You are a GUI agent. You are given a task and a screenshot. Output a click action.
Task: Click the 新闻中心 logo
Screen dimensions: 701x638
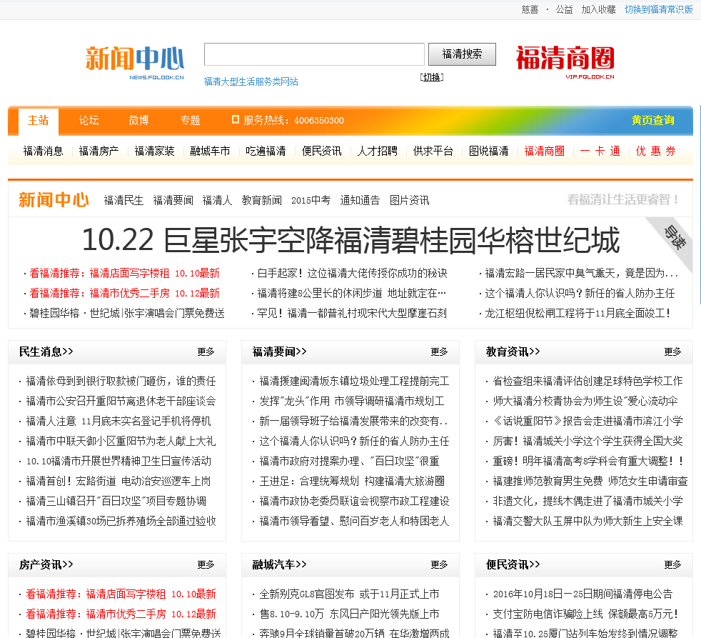[x=135, y=63]
